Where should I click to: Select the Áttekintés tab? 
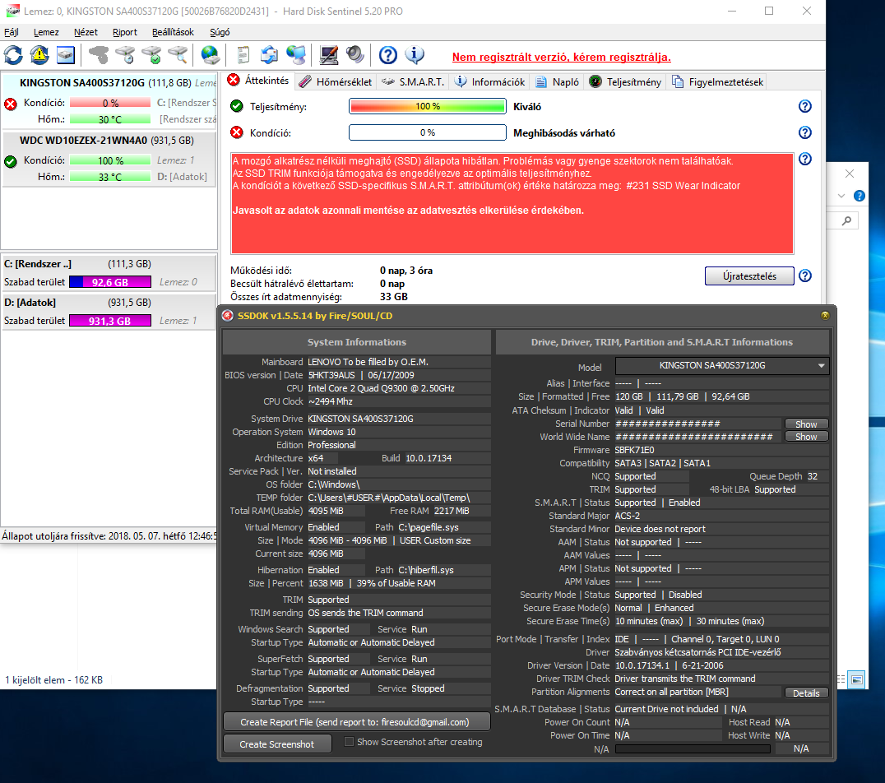(258, 81)
